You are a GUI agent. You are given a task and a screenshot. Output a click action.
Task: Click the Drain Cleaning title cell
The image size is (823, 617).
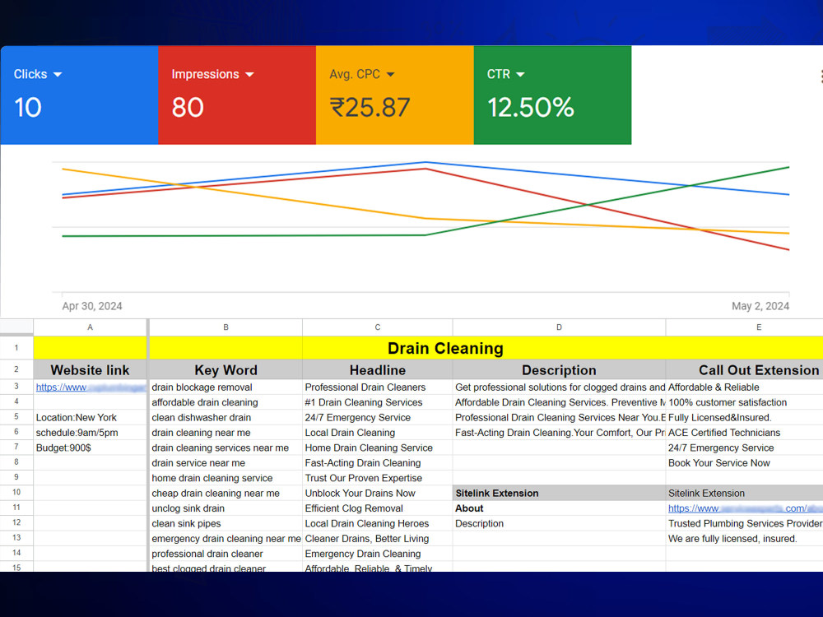pos(445,348)
